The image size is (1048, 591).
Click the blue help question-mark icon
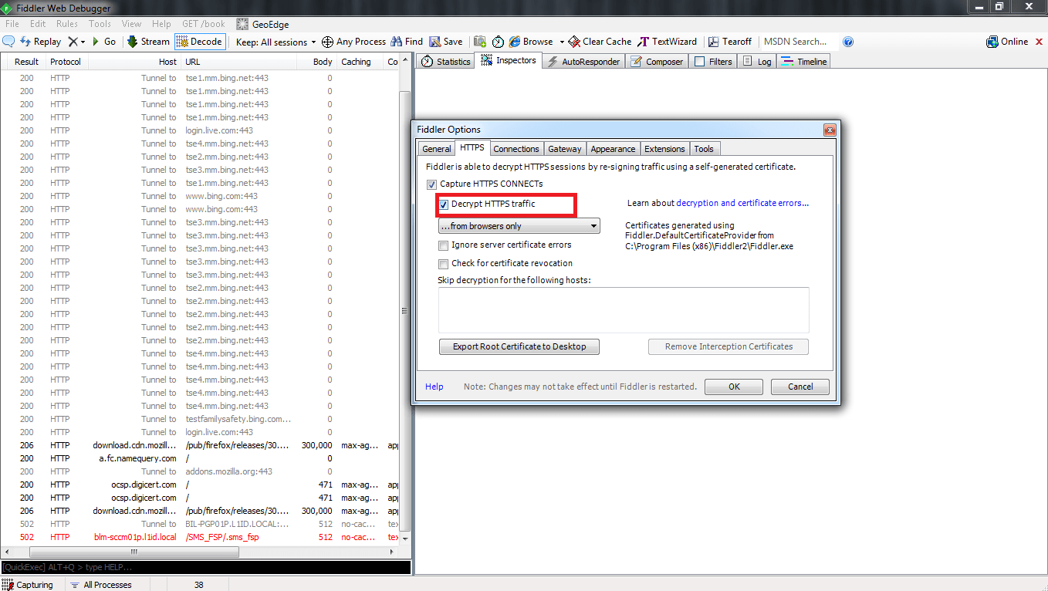pyautogui.click(x=848, y=42)
